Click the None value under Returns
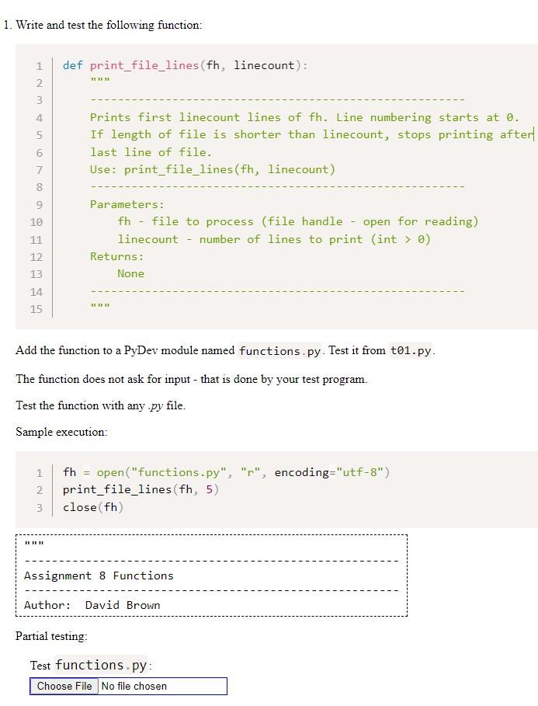This screenshot has height=706, width=538. click(x=130, y=273)
